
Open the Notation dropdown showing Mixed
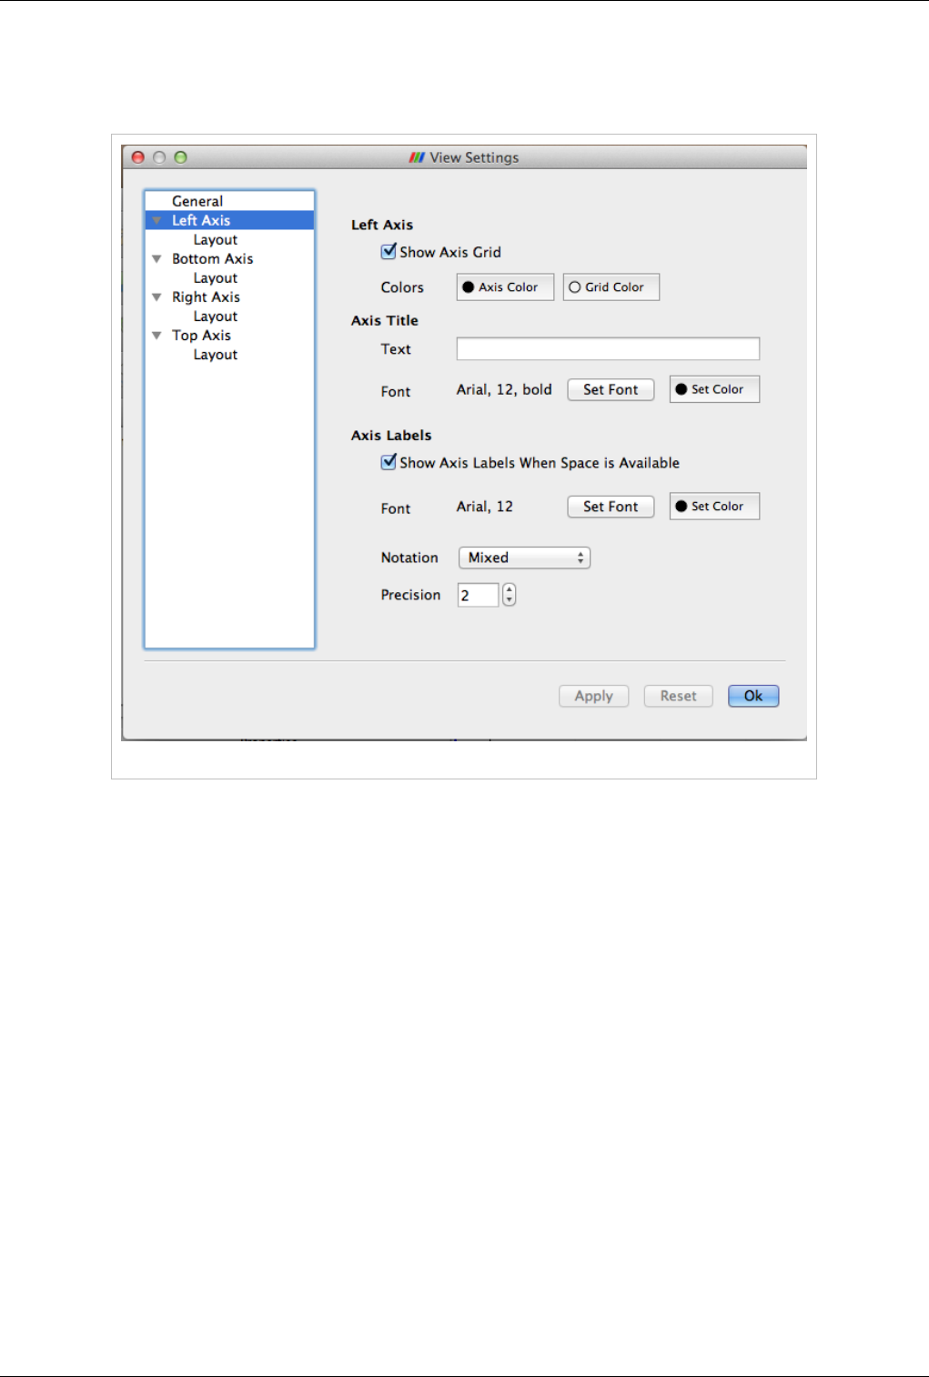click(524, 558)
